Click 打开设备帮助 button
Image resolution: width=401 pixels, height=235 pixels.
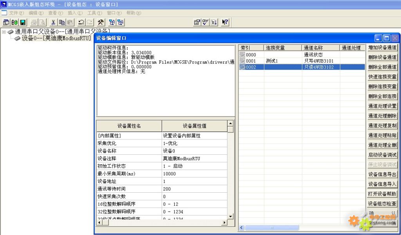tap(382, 194)
